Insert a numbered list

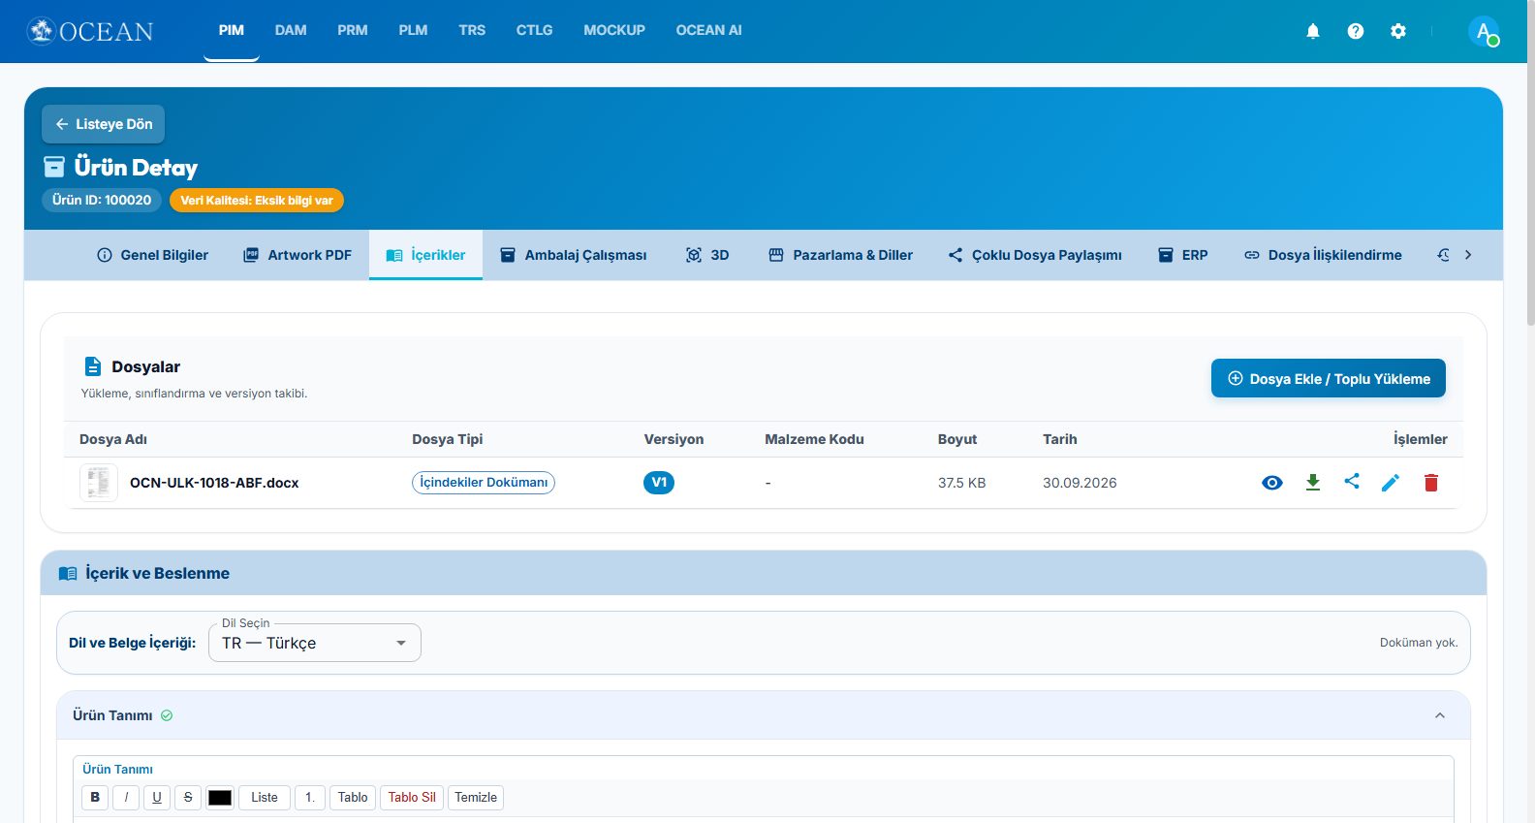(310, 798)
